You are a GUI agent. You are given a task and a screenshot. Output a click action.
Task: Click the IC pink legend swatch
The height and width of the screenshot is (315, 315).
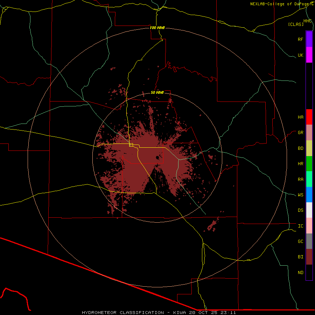(x=309, y=226)
